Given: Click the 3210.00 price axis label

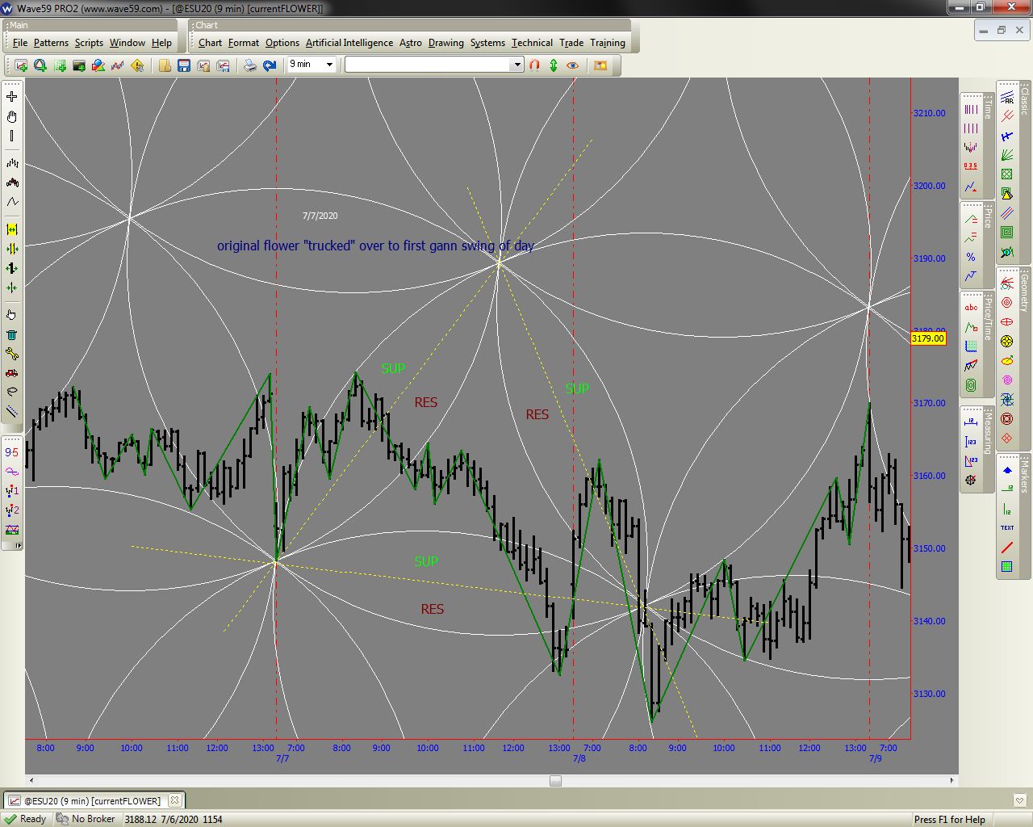Looking at the screenshot, I should 930,113.
